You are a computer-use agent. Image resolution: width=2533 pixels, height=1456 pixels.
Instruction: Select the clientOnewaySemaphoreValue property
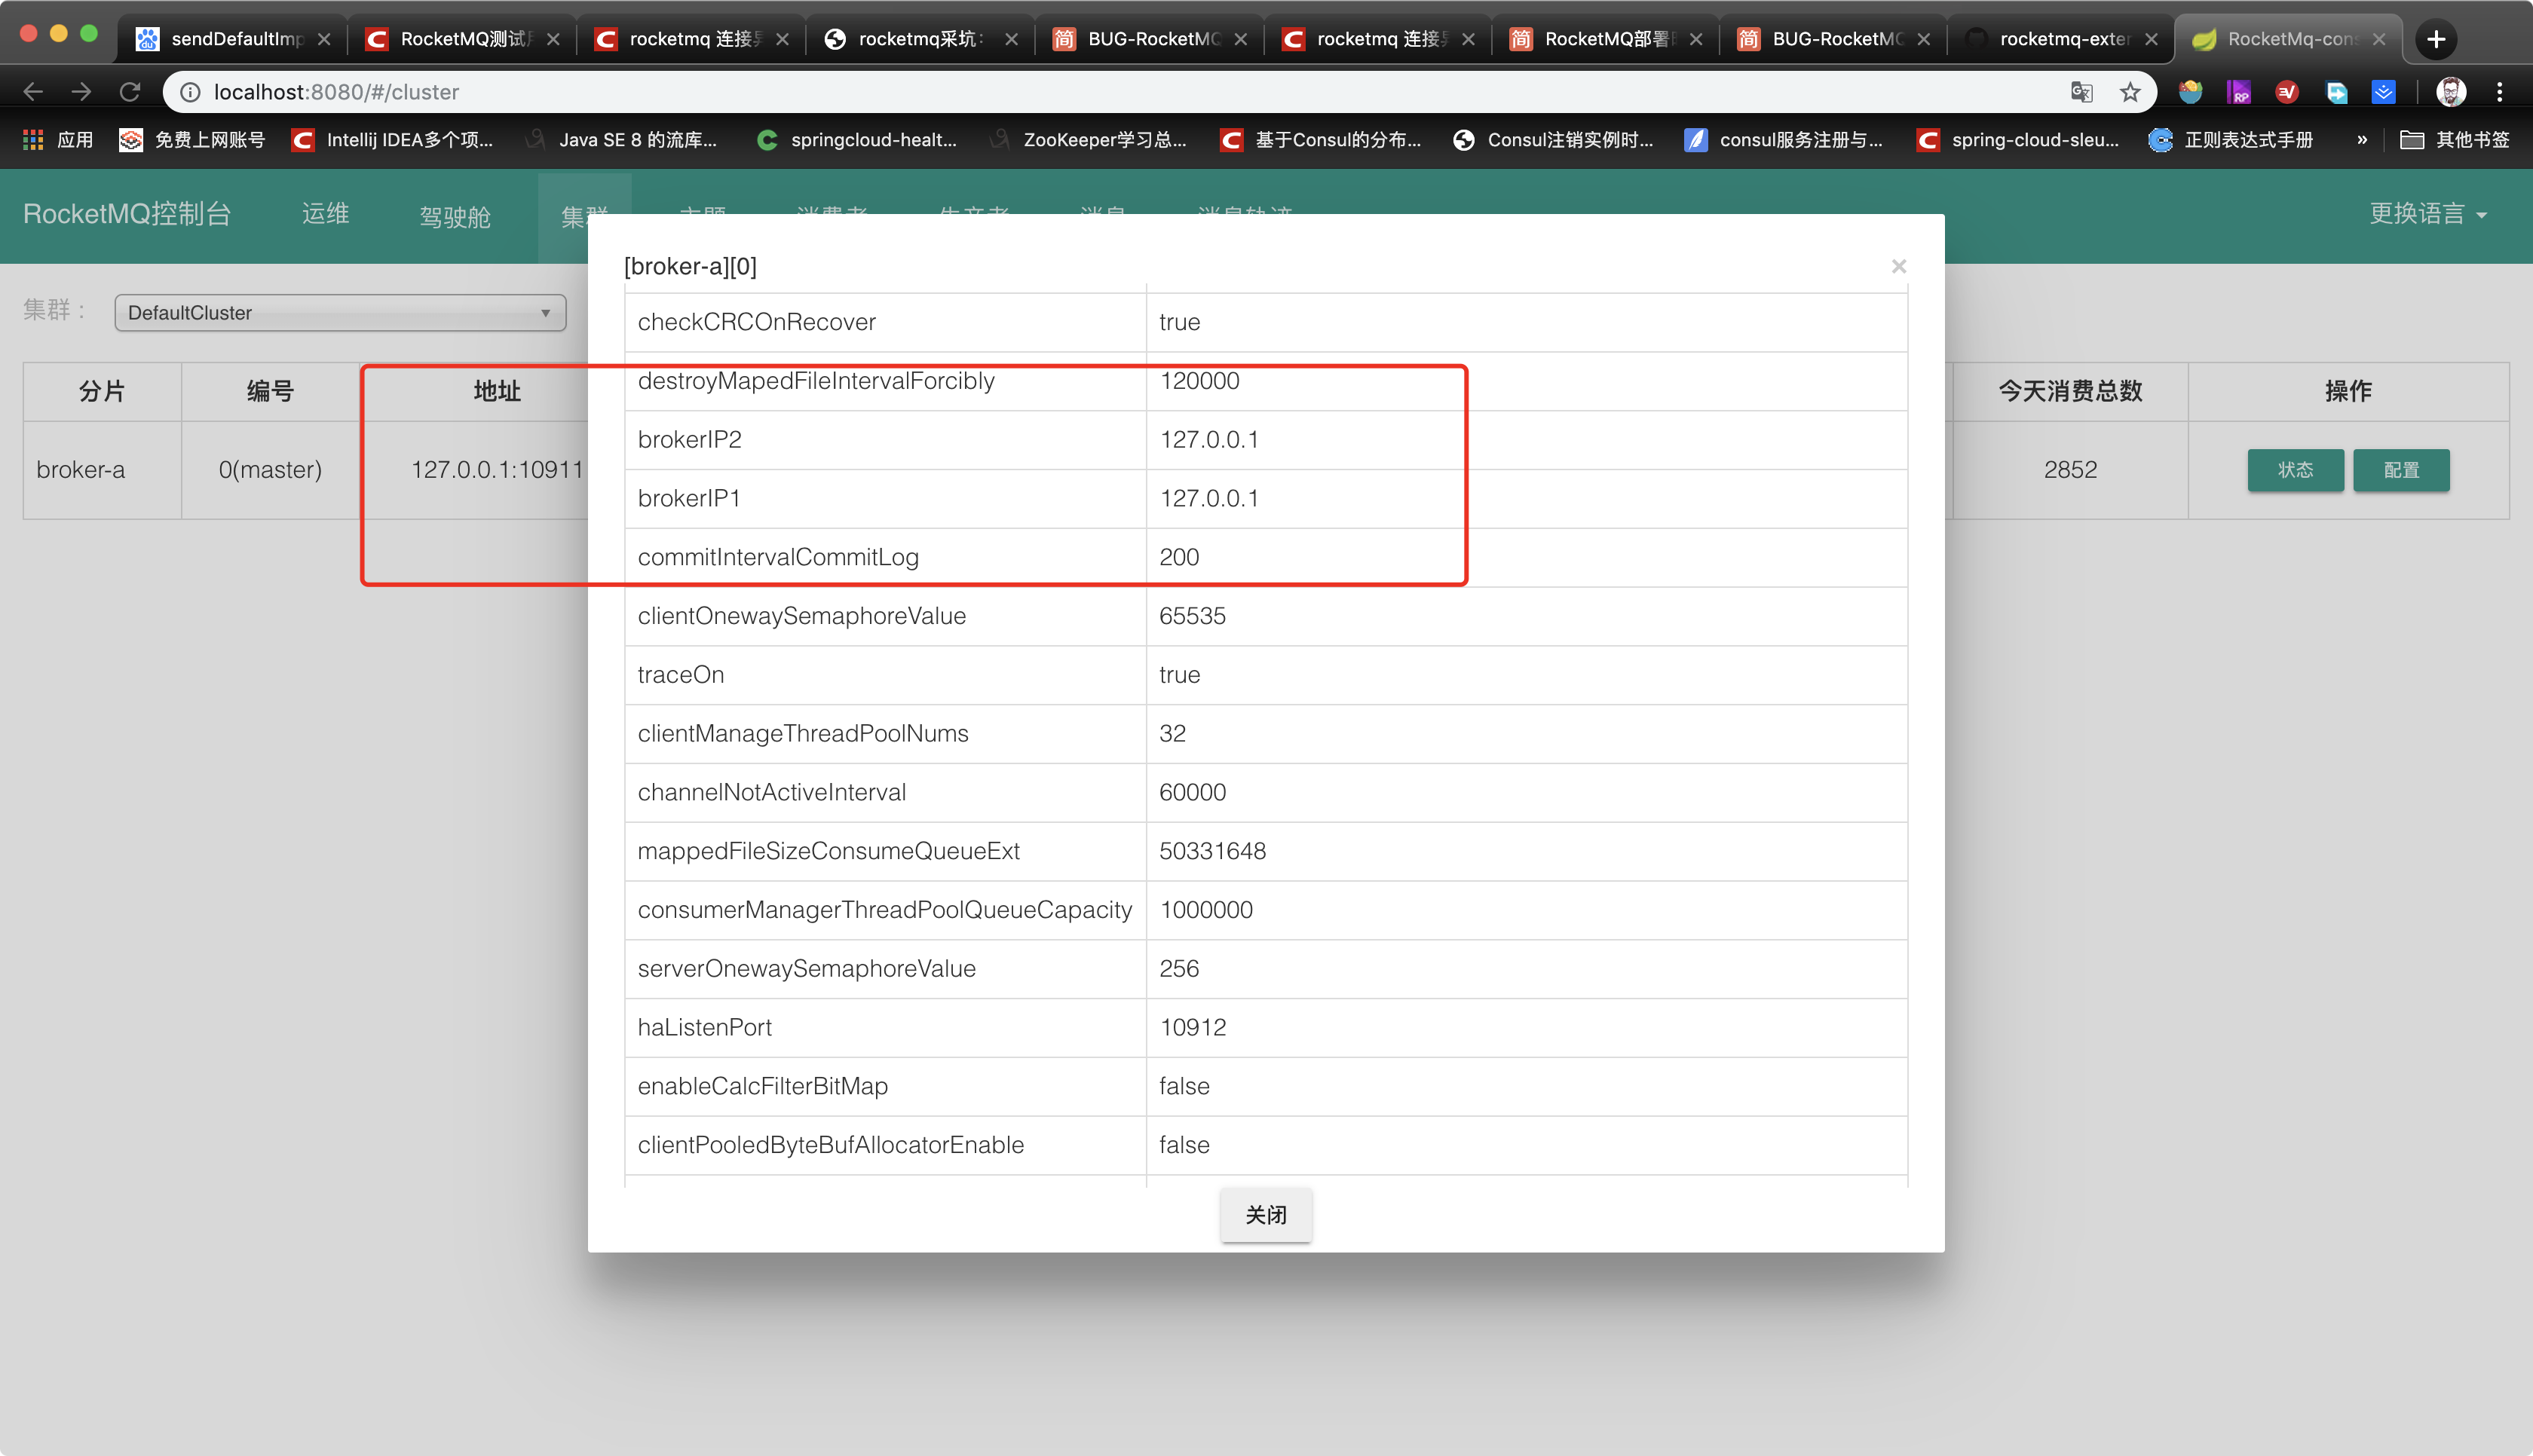802,617
